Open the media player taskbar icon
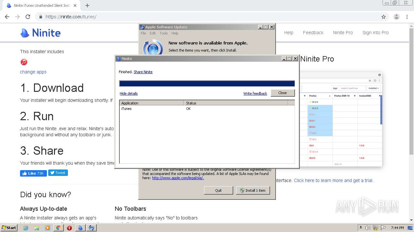 coord(48,228)
